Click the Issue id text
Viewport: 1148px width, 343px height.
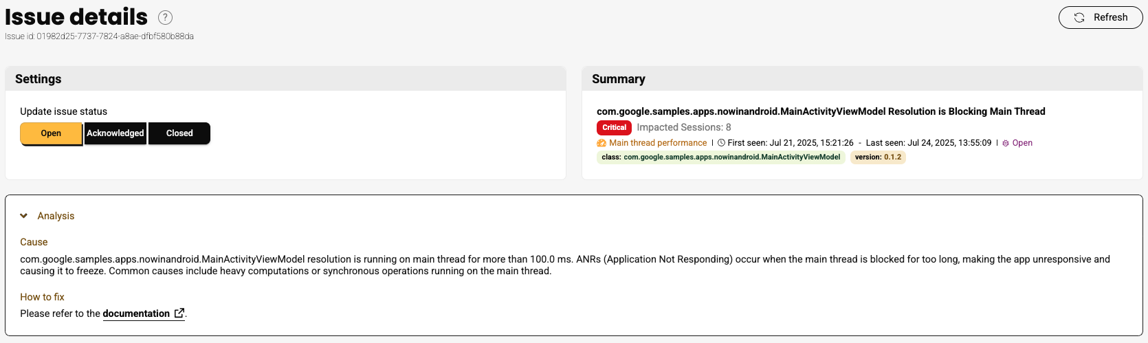point(100,36)
